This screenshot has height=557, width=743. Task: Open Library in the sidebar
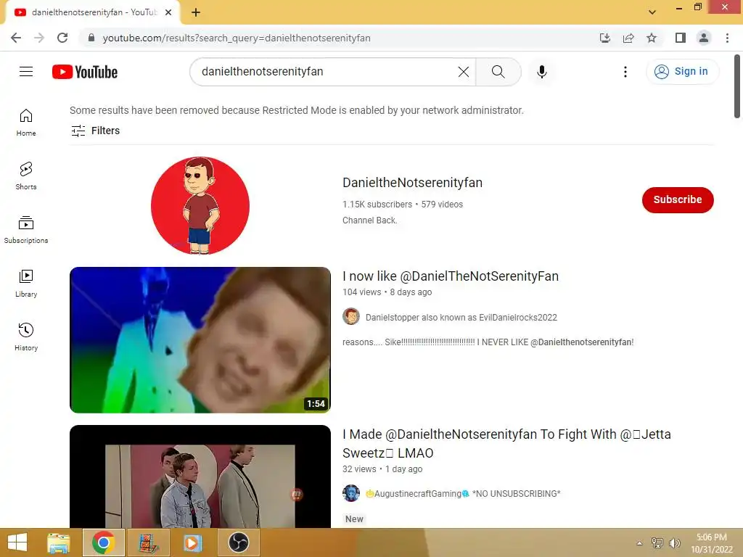click(x=26, y=284)
